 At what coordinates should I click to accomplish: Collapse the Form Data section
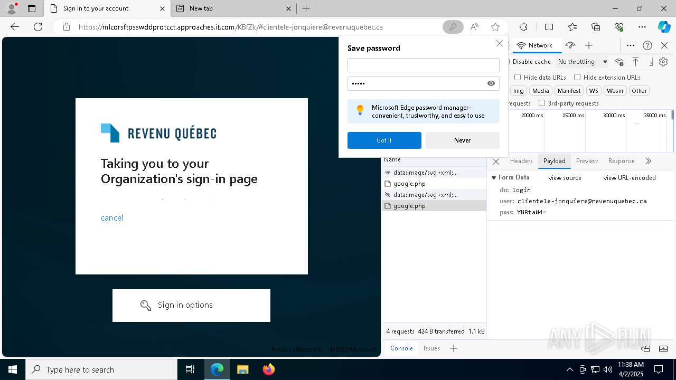pyautogui.click(x=494, y=178)
